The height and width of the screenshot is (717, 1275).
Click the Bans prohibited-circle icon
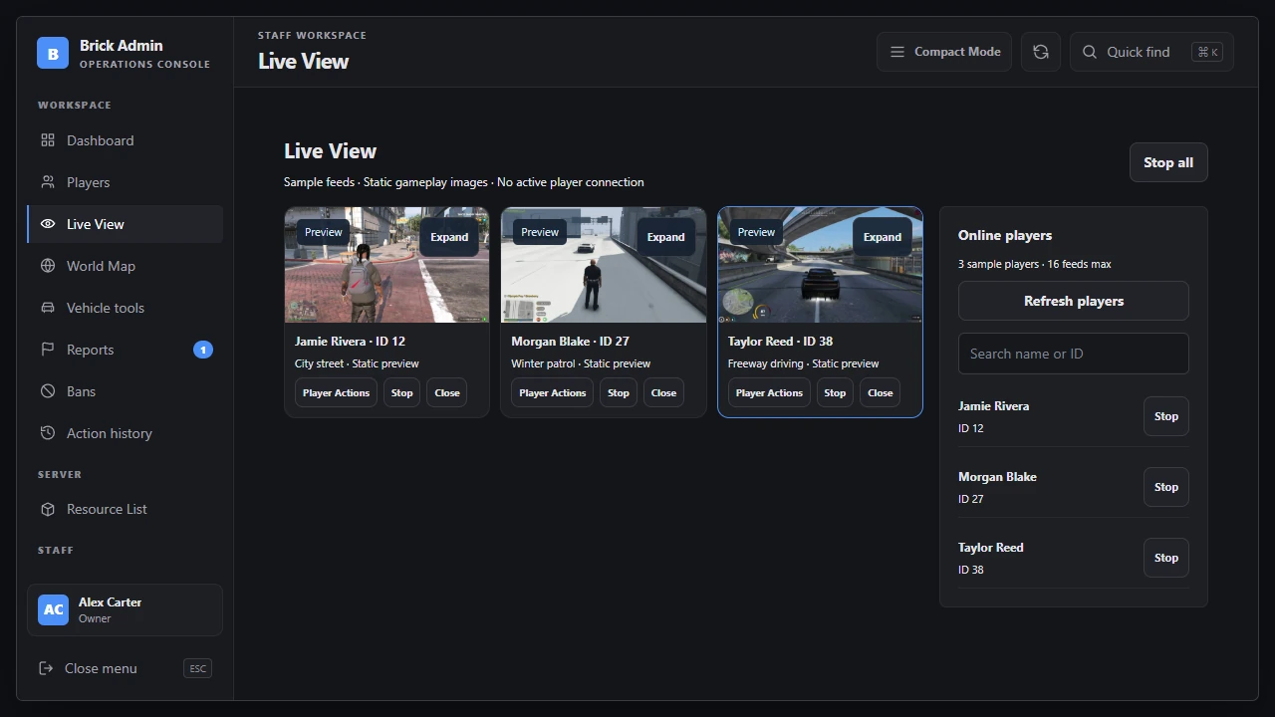point(48,391)
